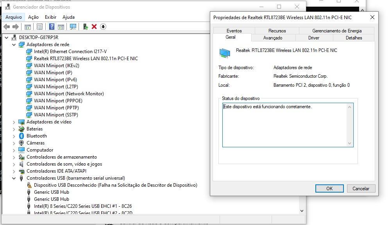Click the DESKTOP-G87RP5R computer icon
The height and width of the screenshot is (225, 390).
[14, 37]
